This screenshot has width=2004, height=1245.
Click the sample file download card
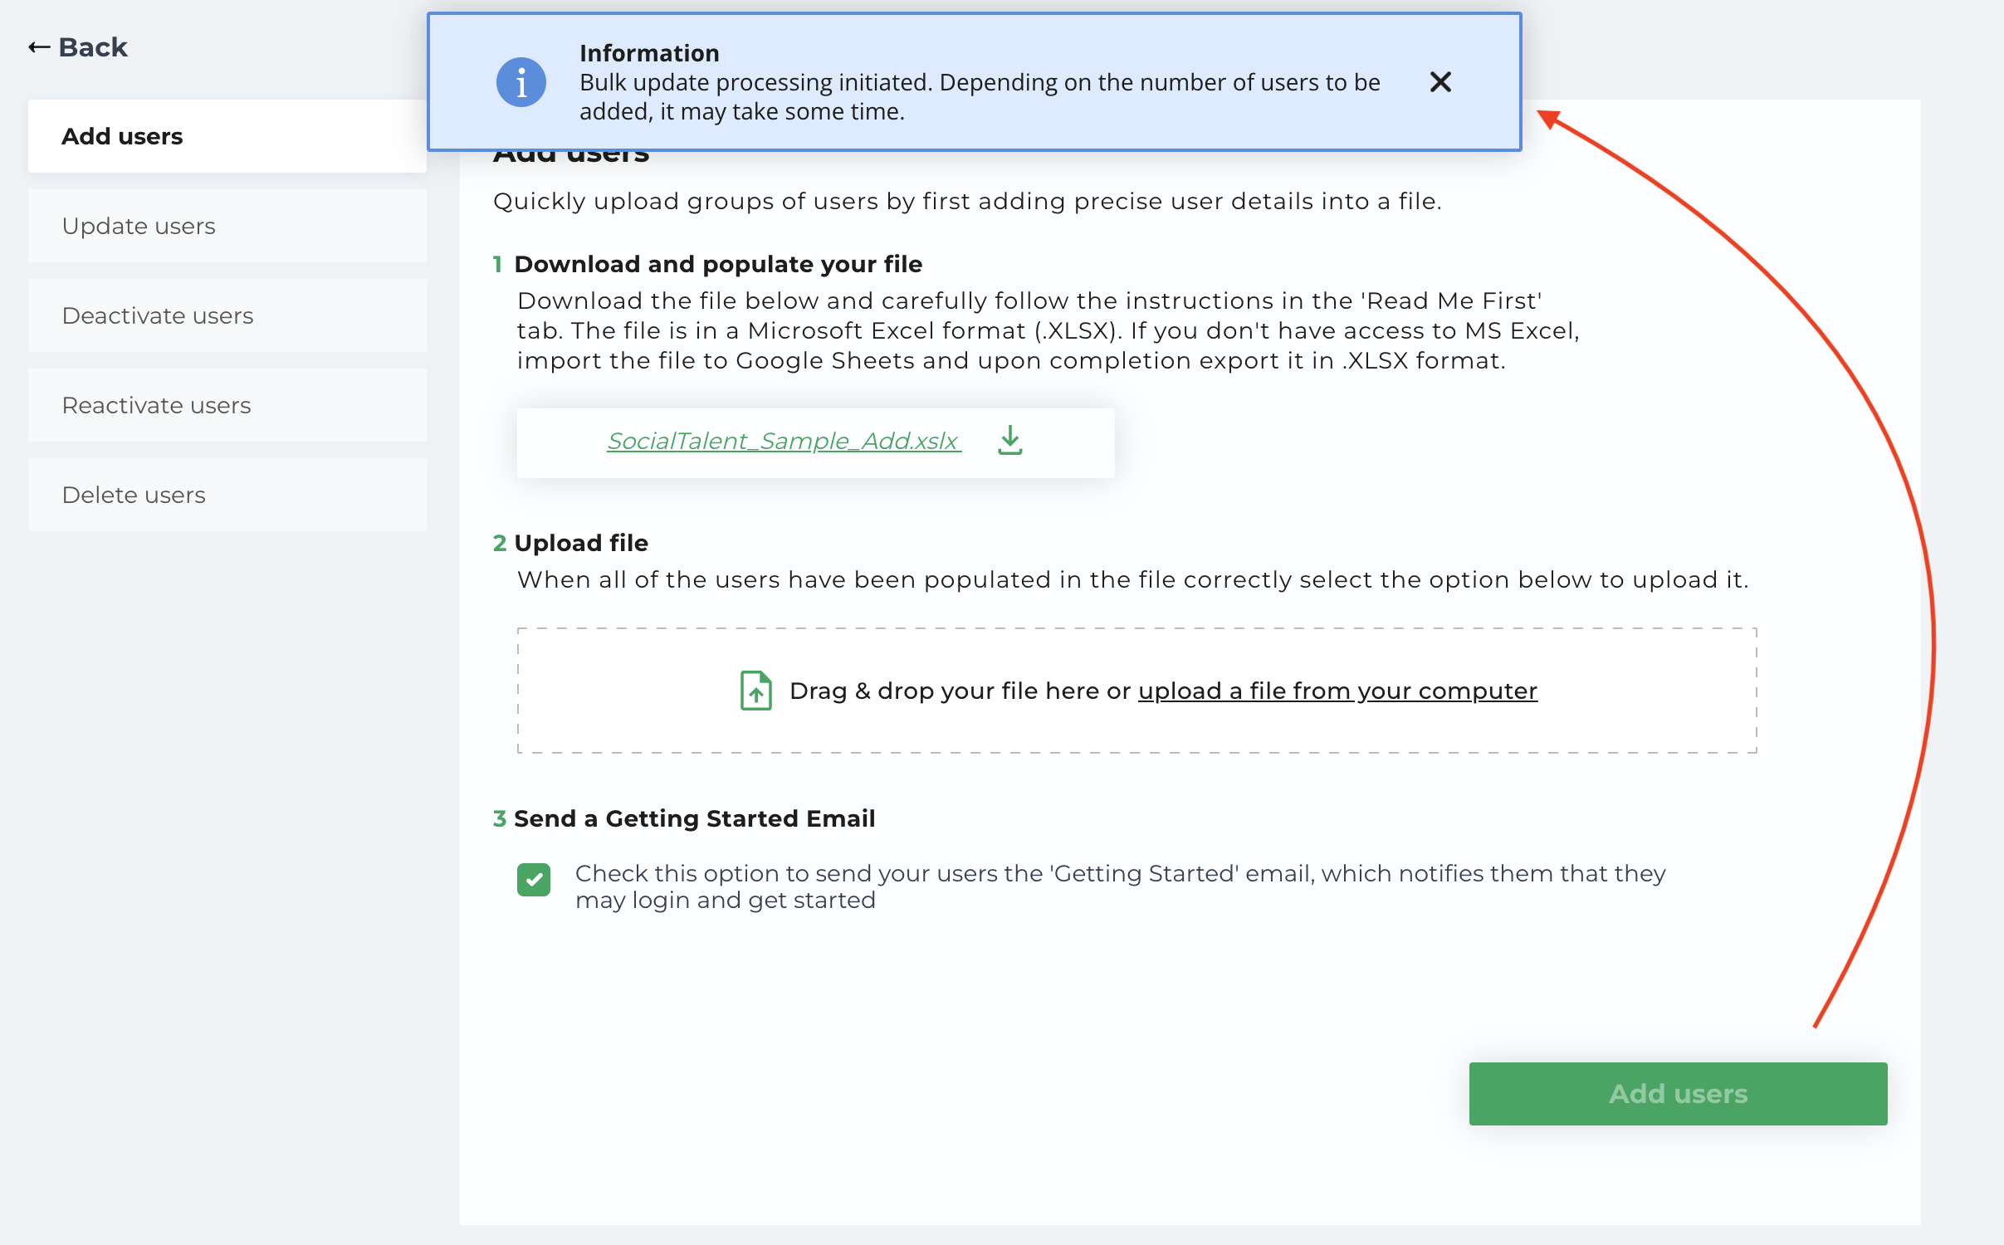(x=815, y=442)
